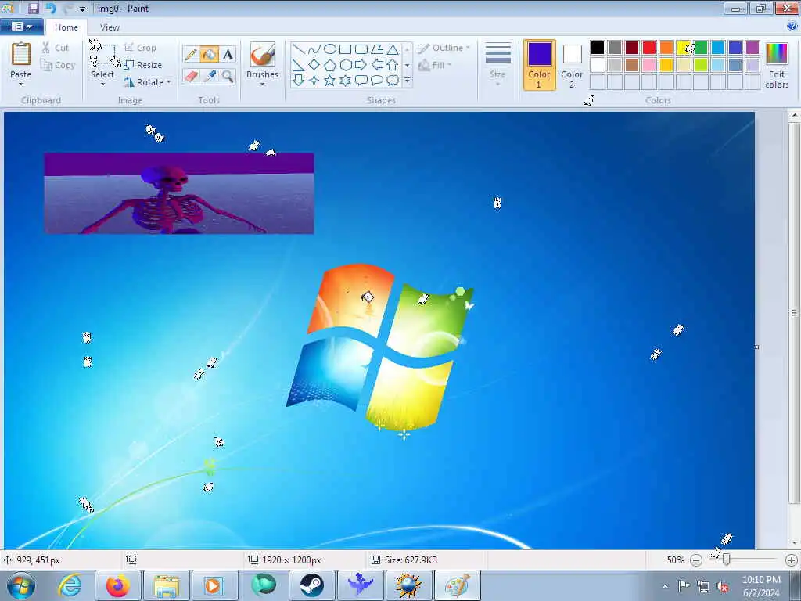Select Color 2 background button

(x=572, y=65)
